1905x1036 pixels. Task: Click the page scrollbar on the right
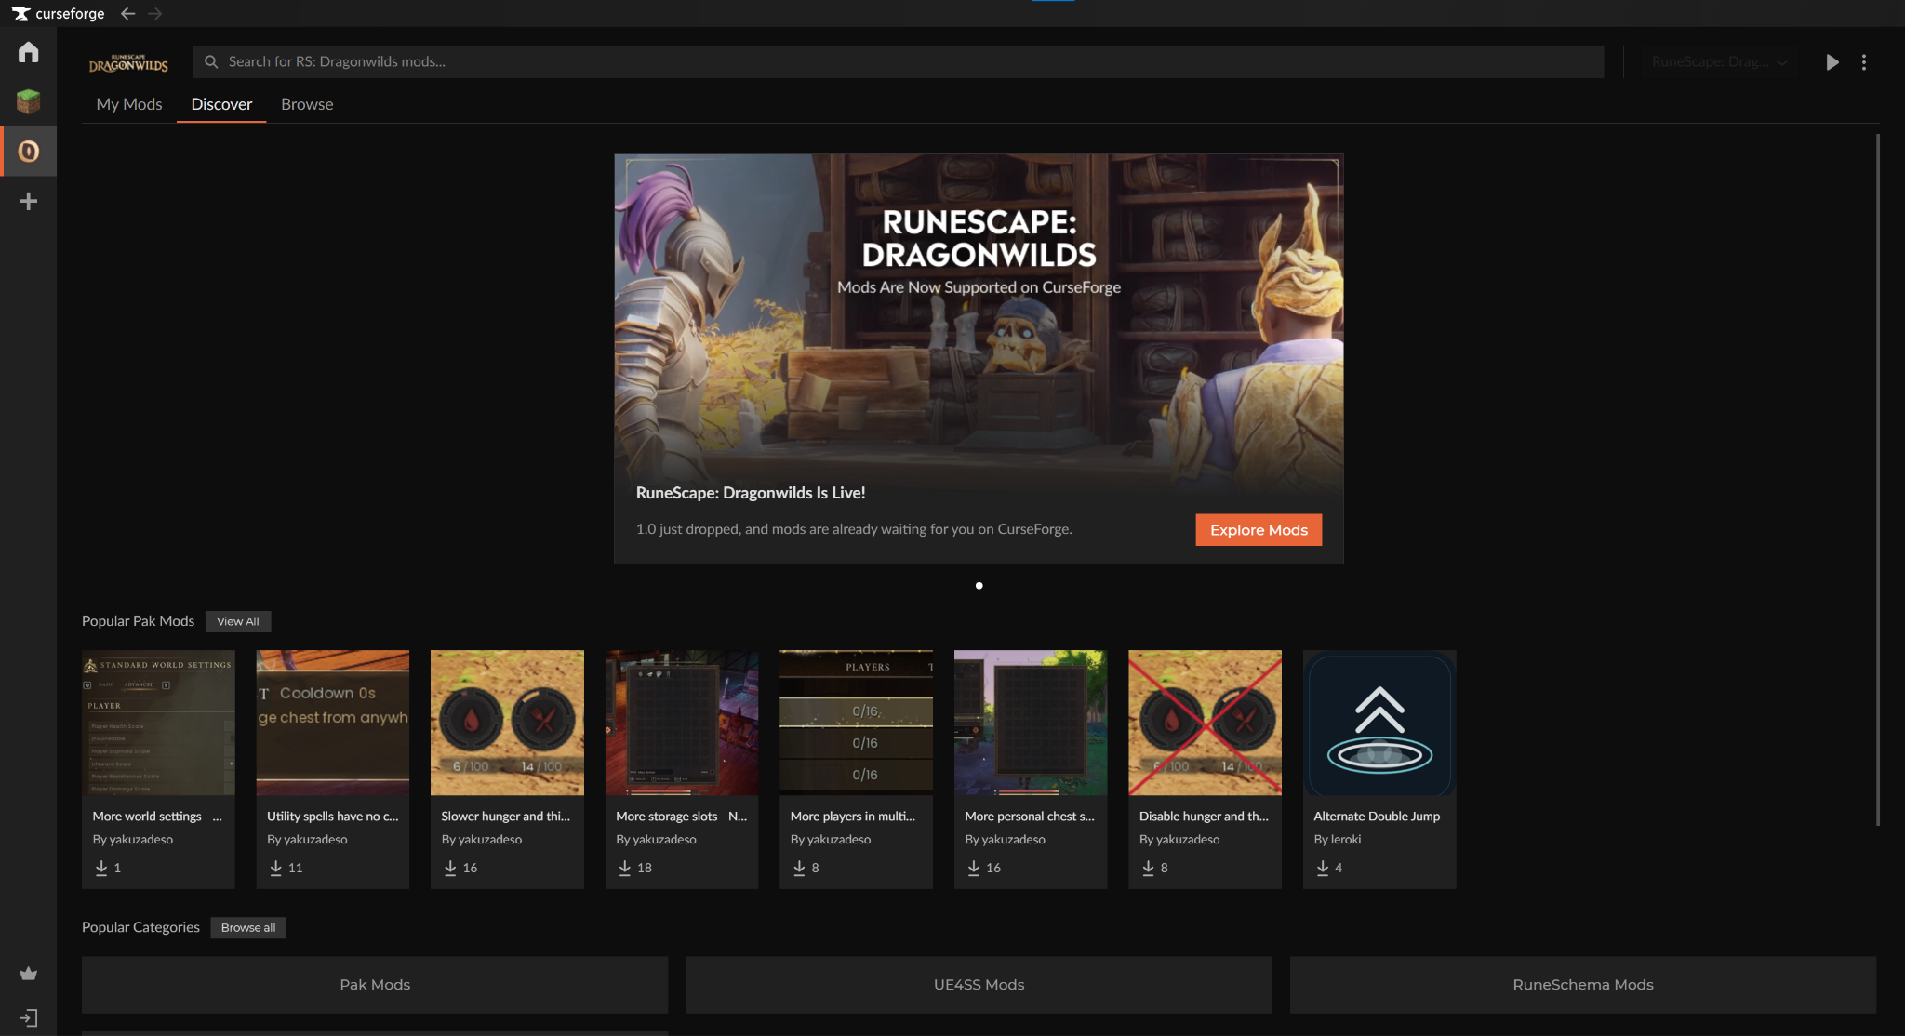point(1878,479)
